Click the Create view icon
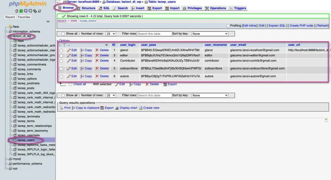The image size is (331, 180). click(141, 108)
